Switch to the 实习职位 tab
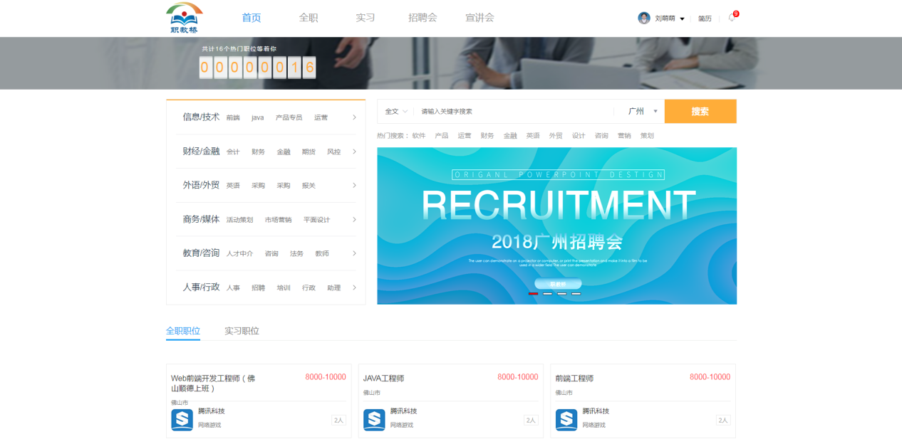The height and width of the screenshot is (444, 902). click(x=242, y=331)
